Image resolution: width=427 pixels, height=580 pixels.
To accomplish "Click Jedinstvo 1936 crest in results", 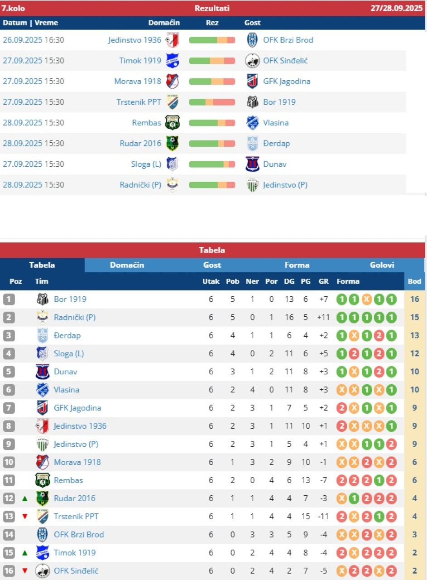I will 172,40.
